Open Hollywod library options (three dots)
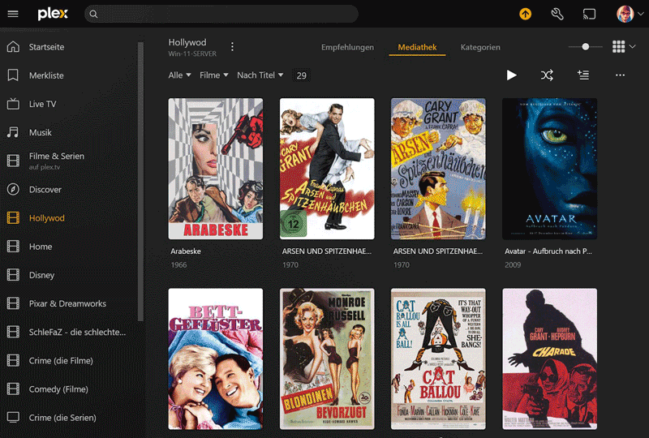The height and width of the screenshot is (438, 649). (x=232, y=47)
